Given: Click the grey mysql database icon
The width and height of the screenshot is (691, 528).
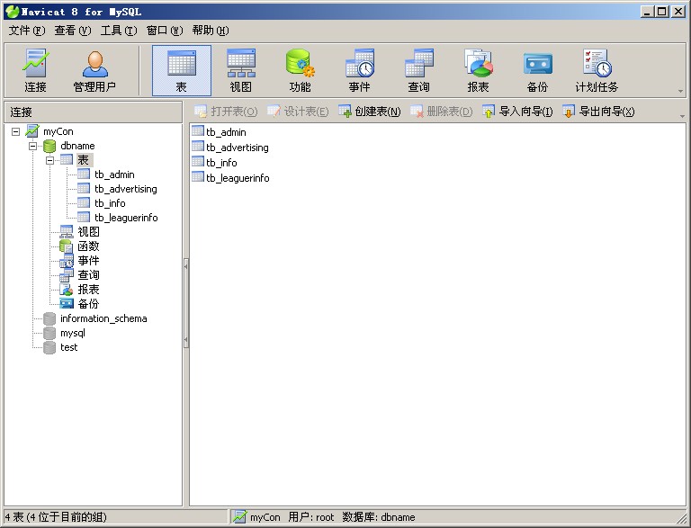Looking at the screenshot, I should coord(49,333).
